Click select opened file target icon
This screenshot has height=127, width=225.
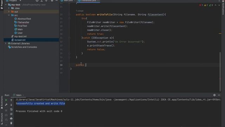pos(37,1)
